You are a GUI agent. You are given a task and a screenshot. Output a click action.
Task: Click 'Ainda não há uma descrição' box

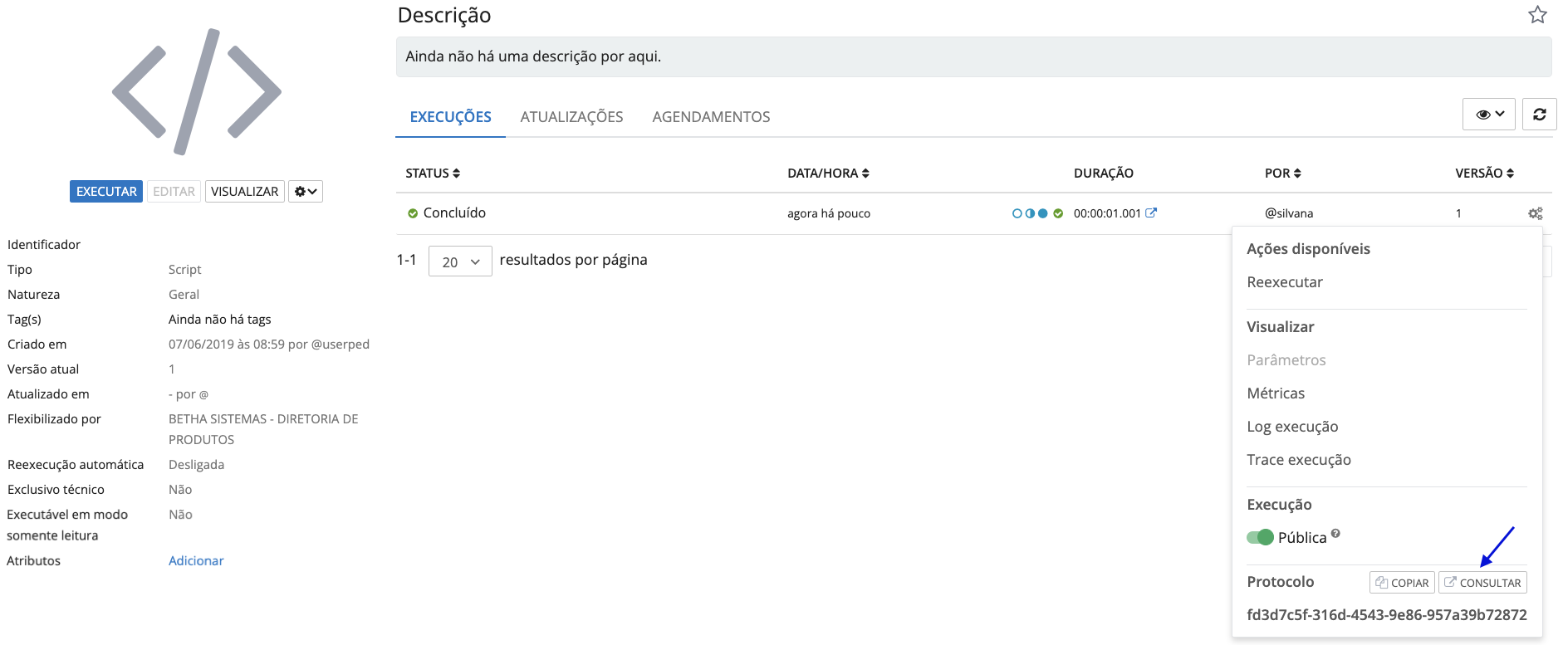[x=973, y=56]
